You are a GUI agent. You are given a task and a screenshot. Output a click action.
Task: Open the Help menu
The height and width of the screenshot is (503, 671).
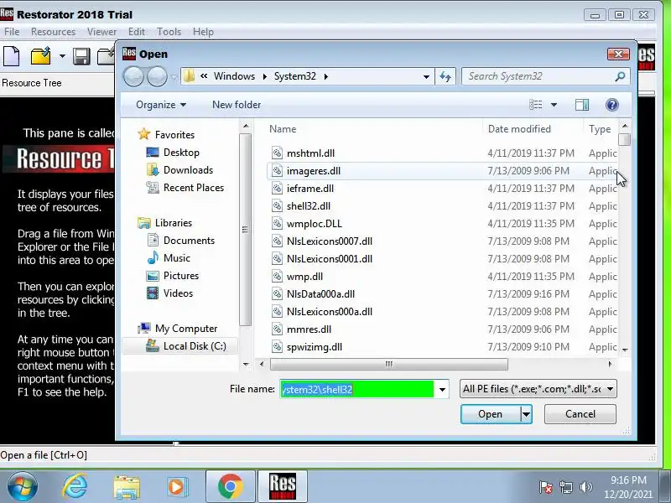point(203,32)
